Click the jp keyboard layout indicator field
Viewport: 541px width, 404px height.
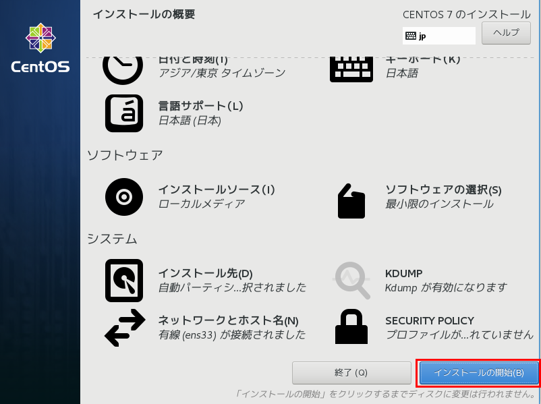tap(439, 36)
